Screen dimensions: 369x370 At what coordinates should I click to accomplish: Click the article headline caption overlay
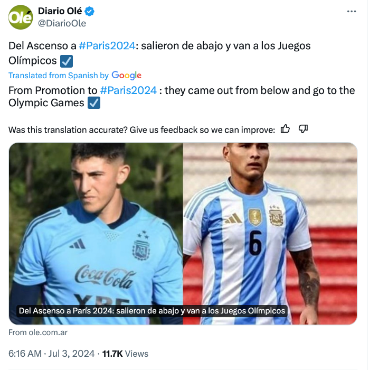152,311
